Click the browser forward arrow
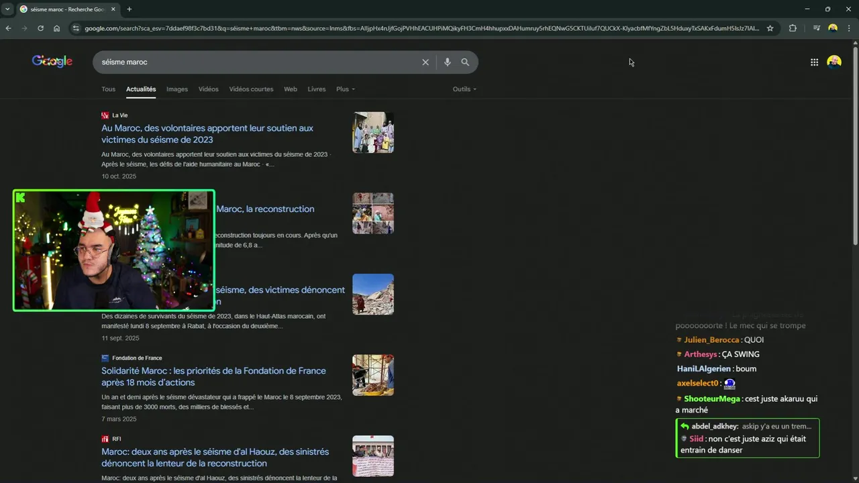The image size is (859, 483). 24,28
